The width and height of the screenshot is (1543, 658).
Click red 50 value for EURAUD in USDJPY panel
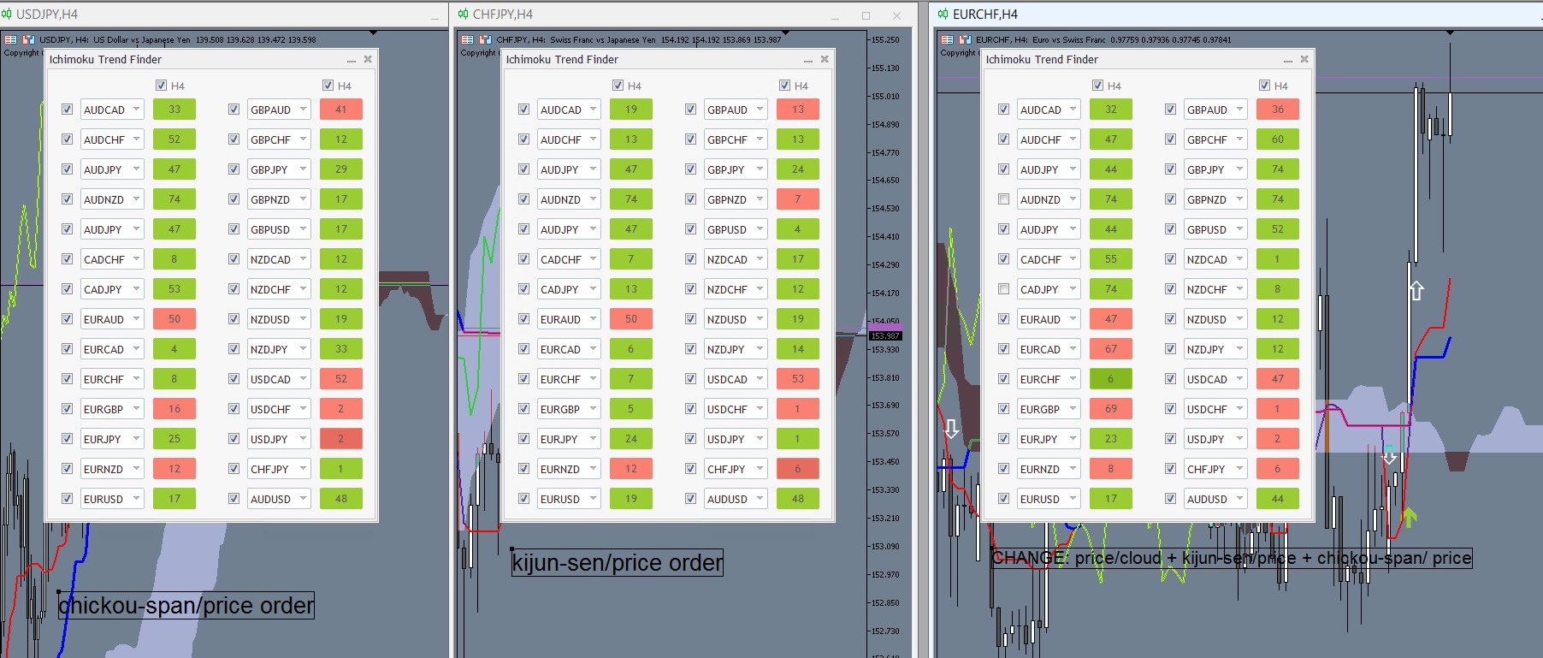point(174,319)
